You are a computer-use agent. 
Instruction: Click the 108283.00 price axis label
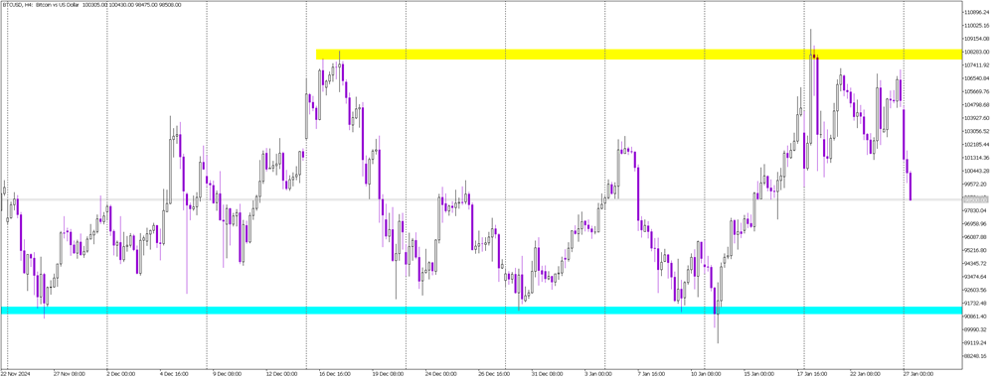point(976,52)
